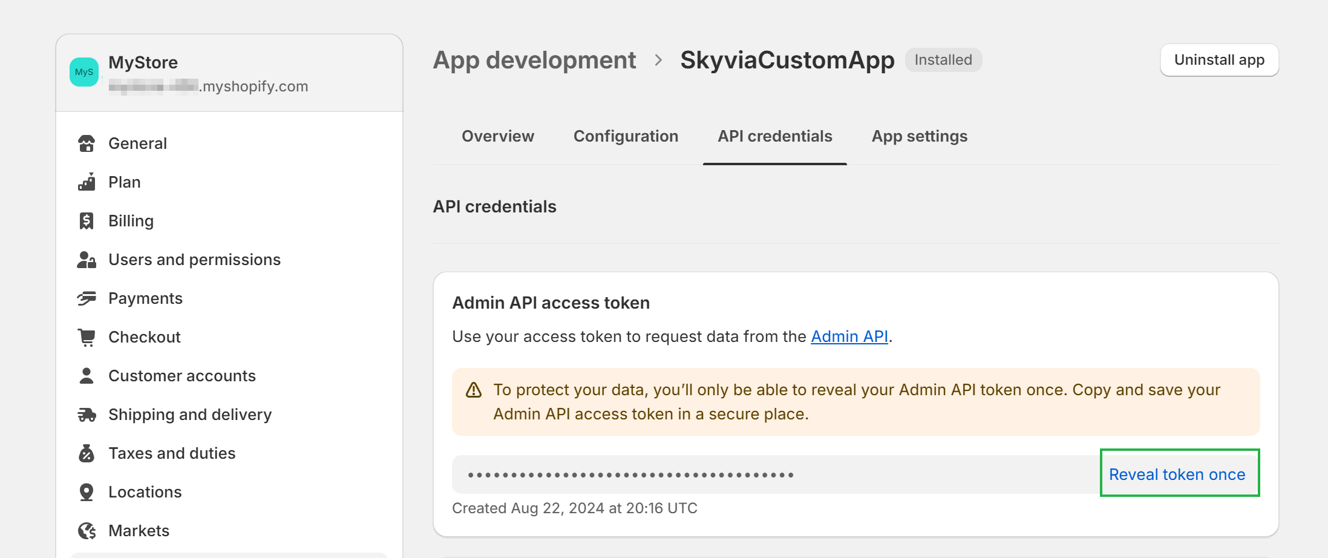Click Reveal token once

coord(1177,474)
